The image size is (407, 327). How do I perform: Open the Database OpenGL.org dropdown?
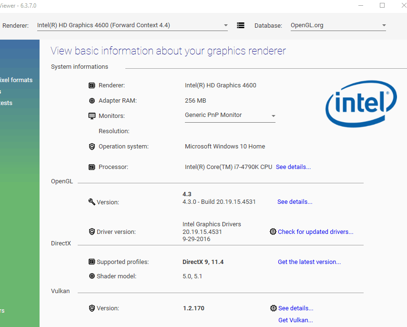338,25
